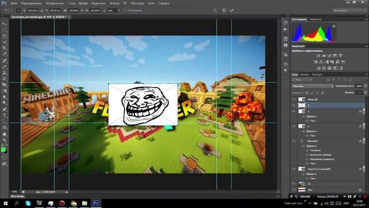Screen dimensions: 369x208
Task: Select the Clone Stamp tool
Action: click(x=5, y=73)
